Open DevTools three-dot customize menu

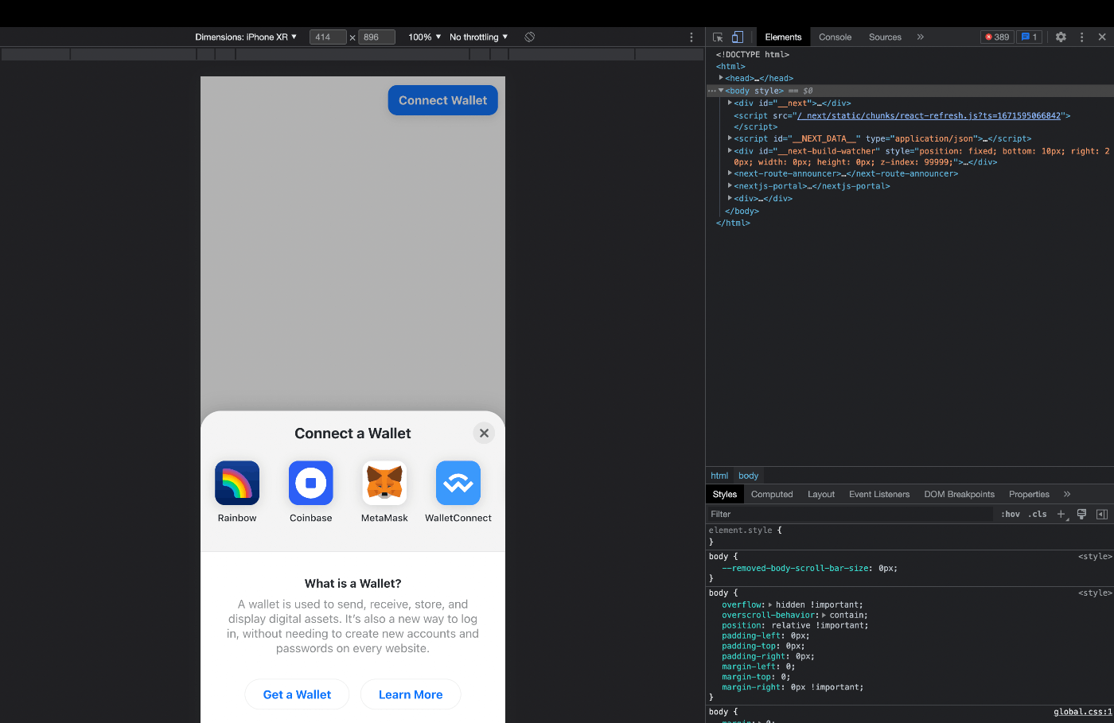1081,37
